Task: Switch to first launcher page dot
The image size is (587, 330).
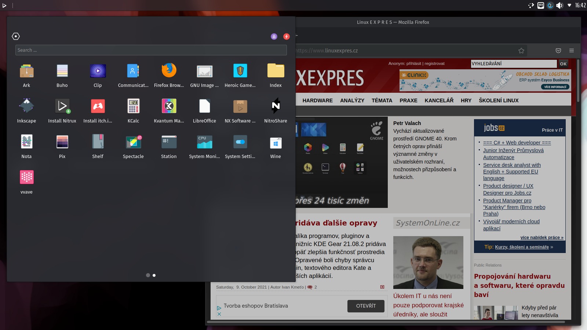Action: (x=148, y=275)
